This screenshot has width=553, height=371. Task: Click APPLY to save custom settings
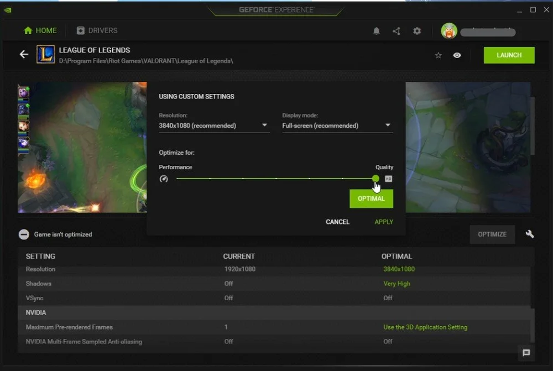pyautogui.click(x=384, y=222)
